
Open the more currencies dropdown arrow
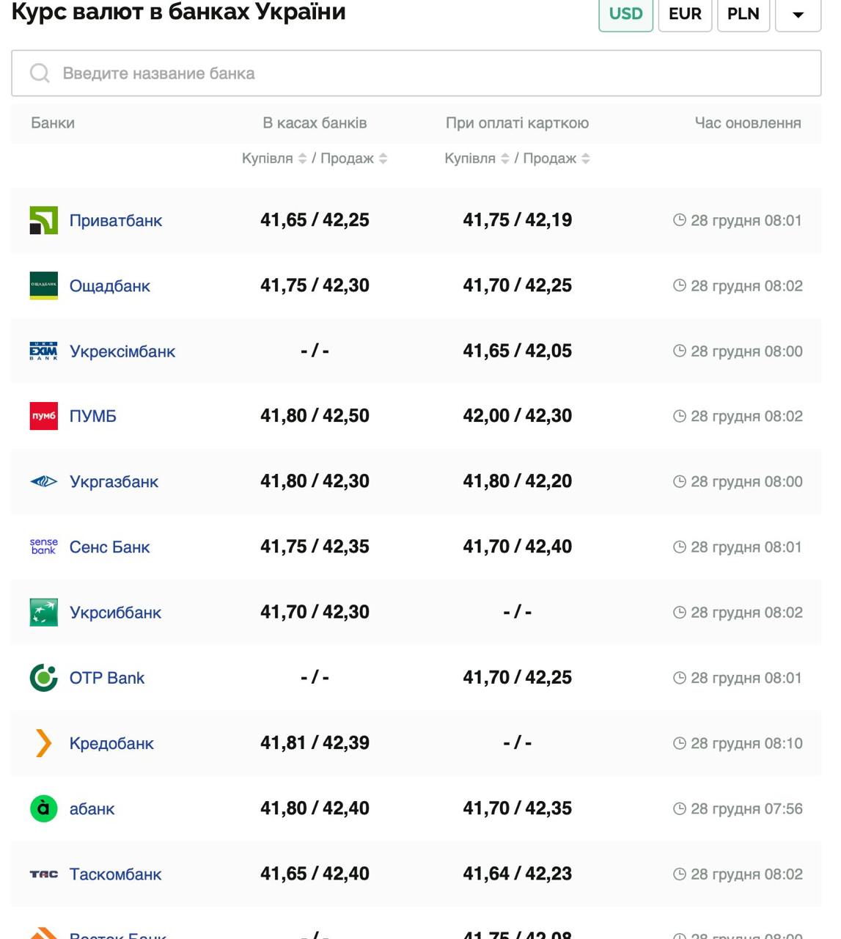[x=798, y=15]
